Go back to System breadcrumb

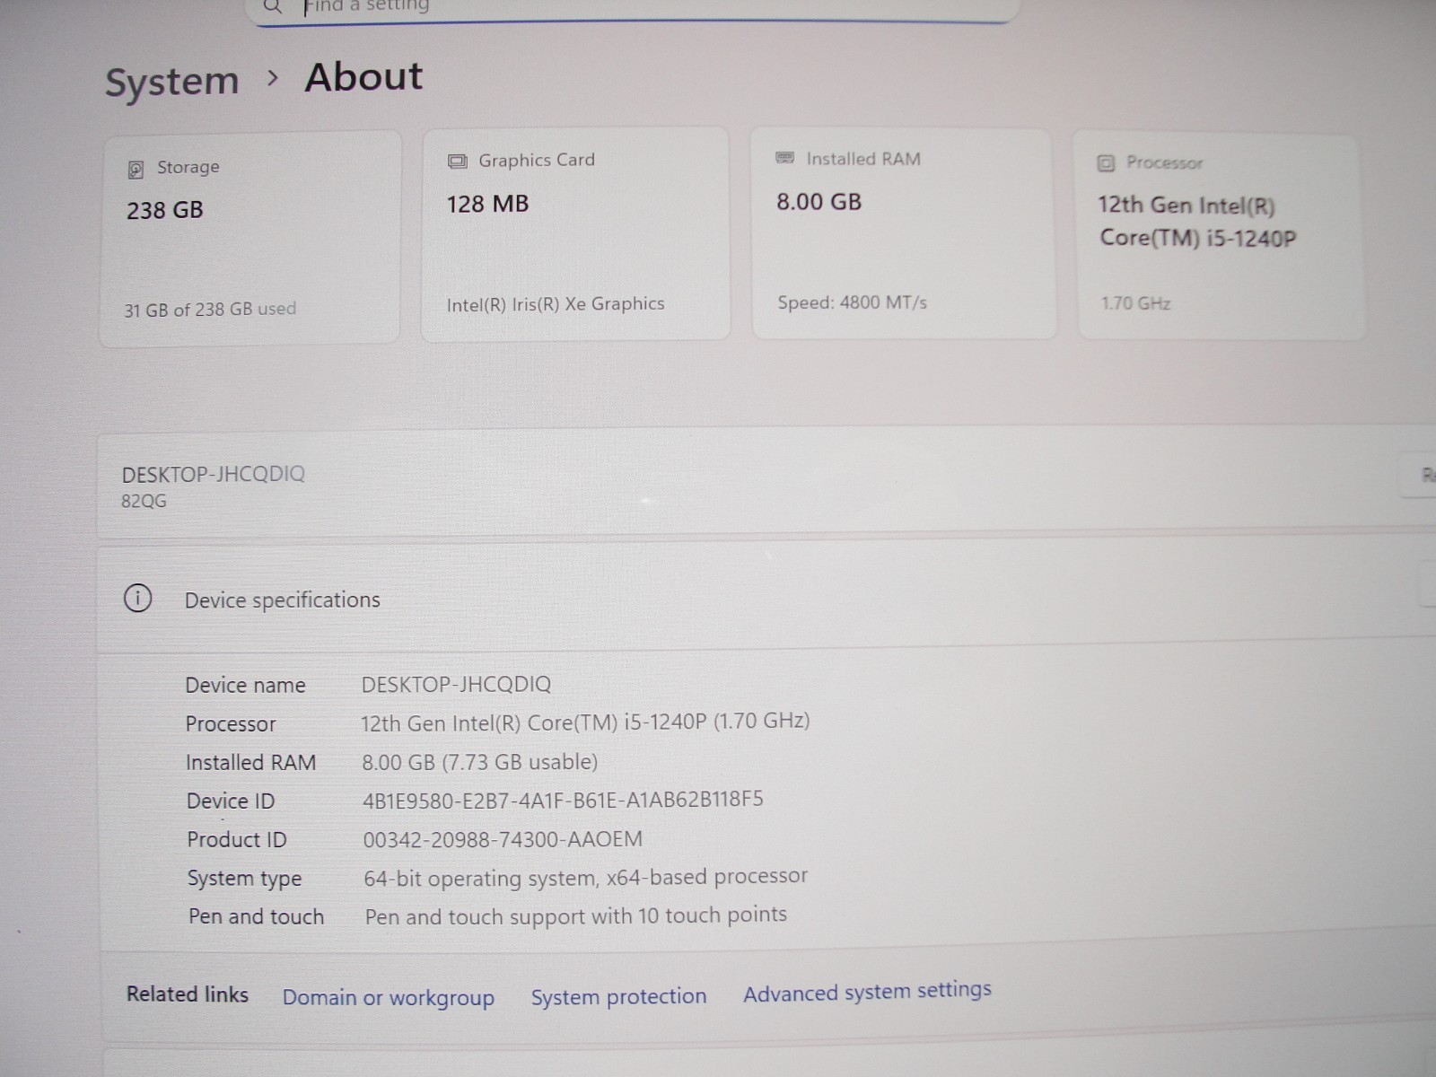click(172, 82)
